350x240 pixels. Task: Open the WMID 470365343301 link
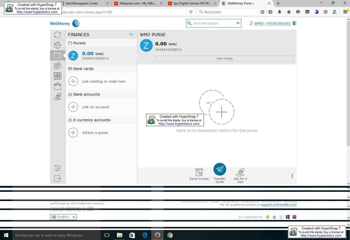272,24
